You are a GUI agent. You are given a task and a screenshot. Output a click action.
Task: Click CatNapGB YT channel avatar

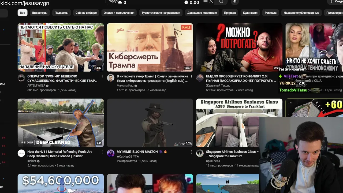point(110,153)
